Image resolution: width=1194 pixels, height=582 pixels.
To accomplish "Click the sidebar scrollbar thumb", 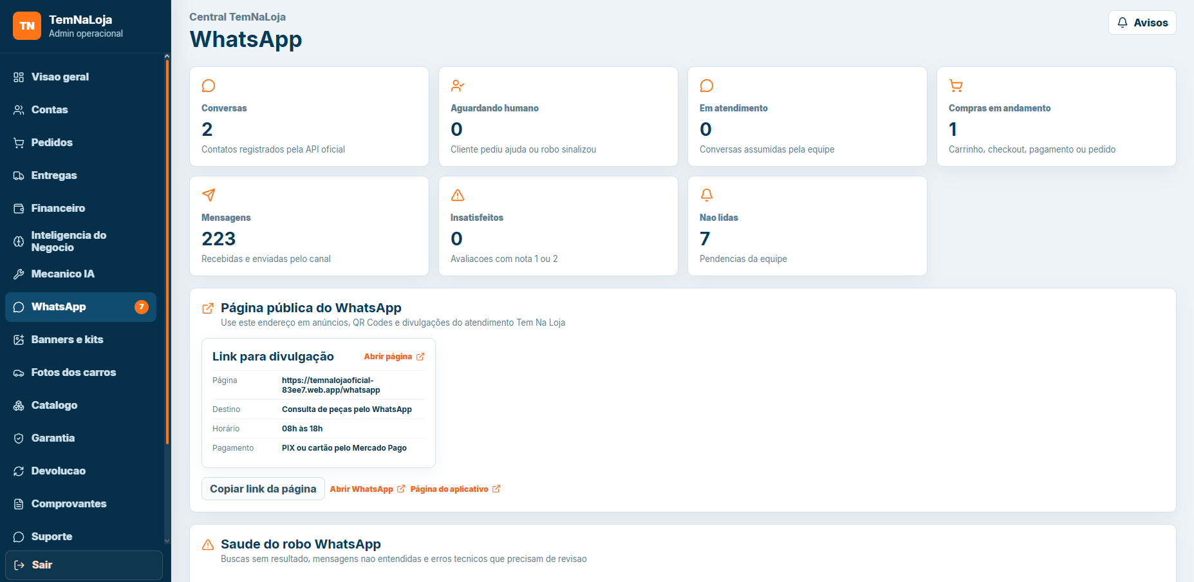I will tap(167, 251).
